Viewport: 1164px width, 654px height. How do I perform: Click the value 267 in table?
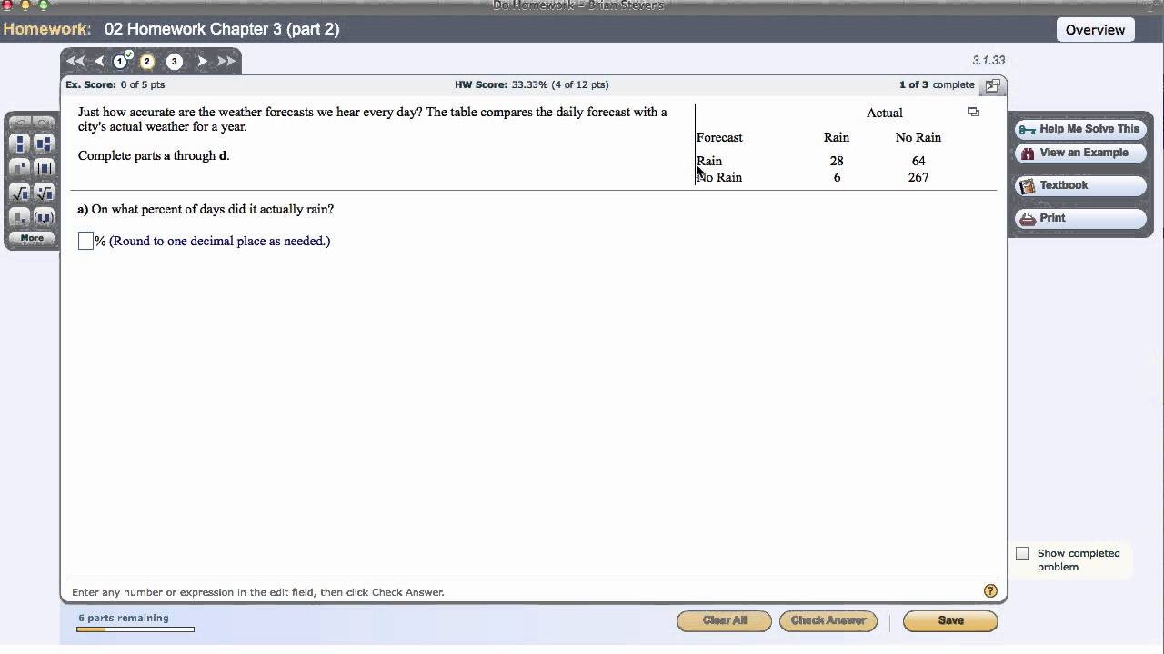[918, 177]
